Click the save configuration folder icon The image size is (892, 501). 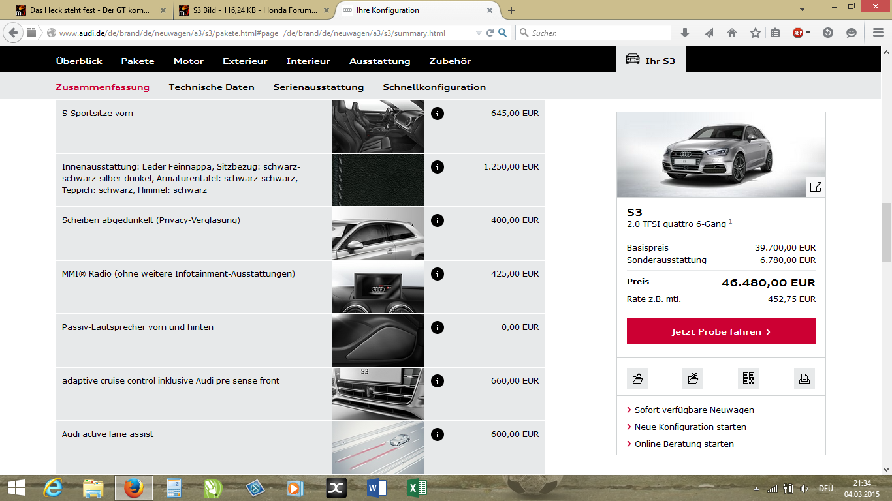(x=637, y=378)
